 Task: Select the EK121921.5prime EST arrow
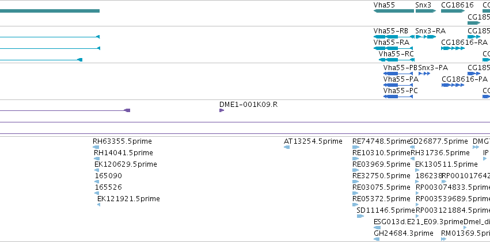click(x=99, y=205)
